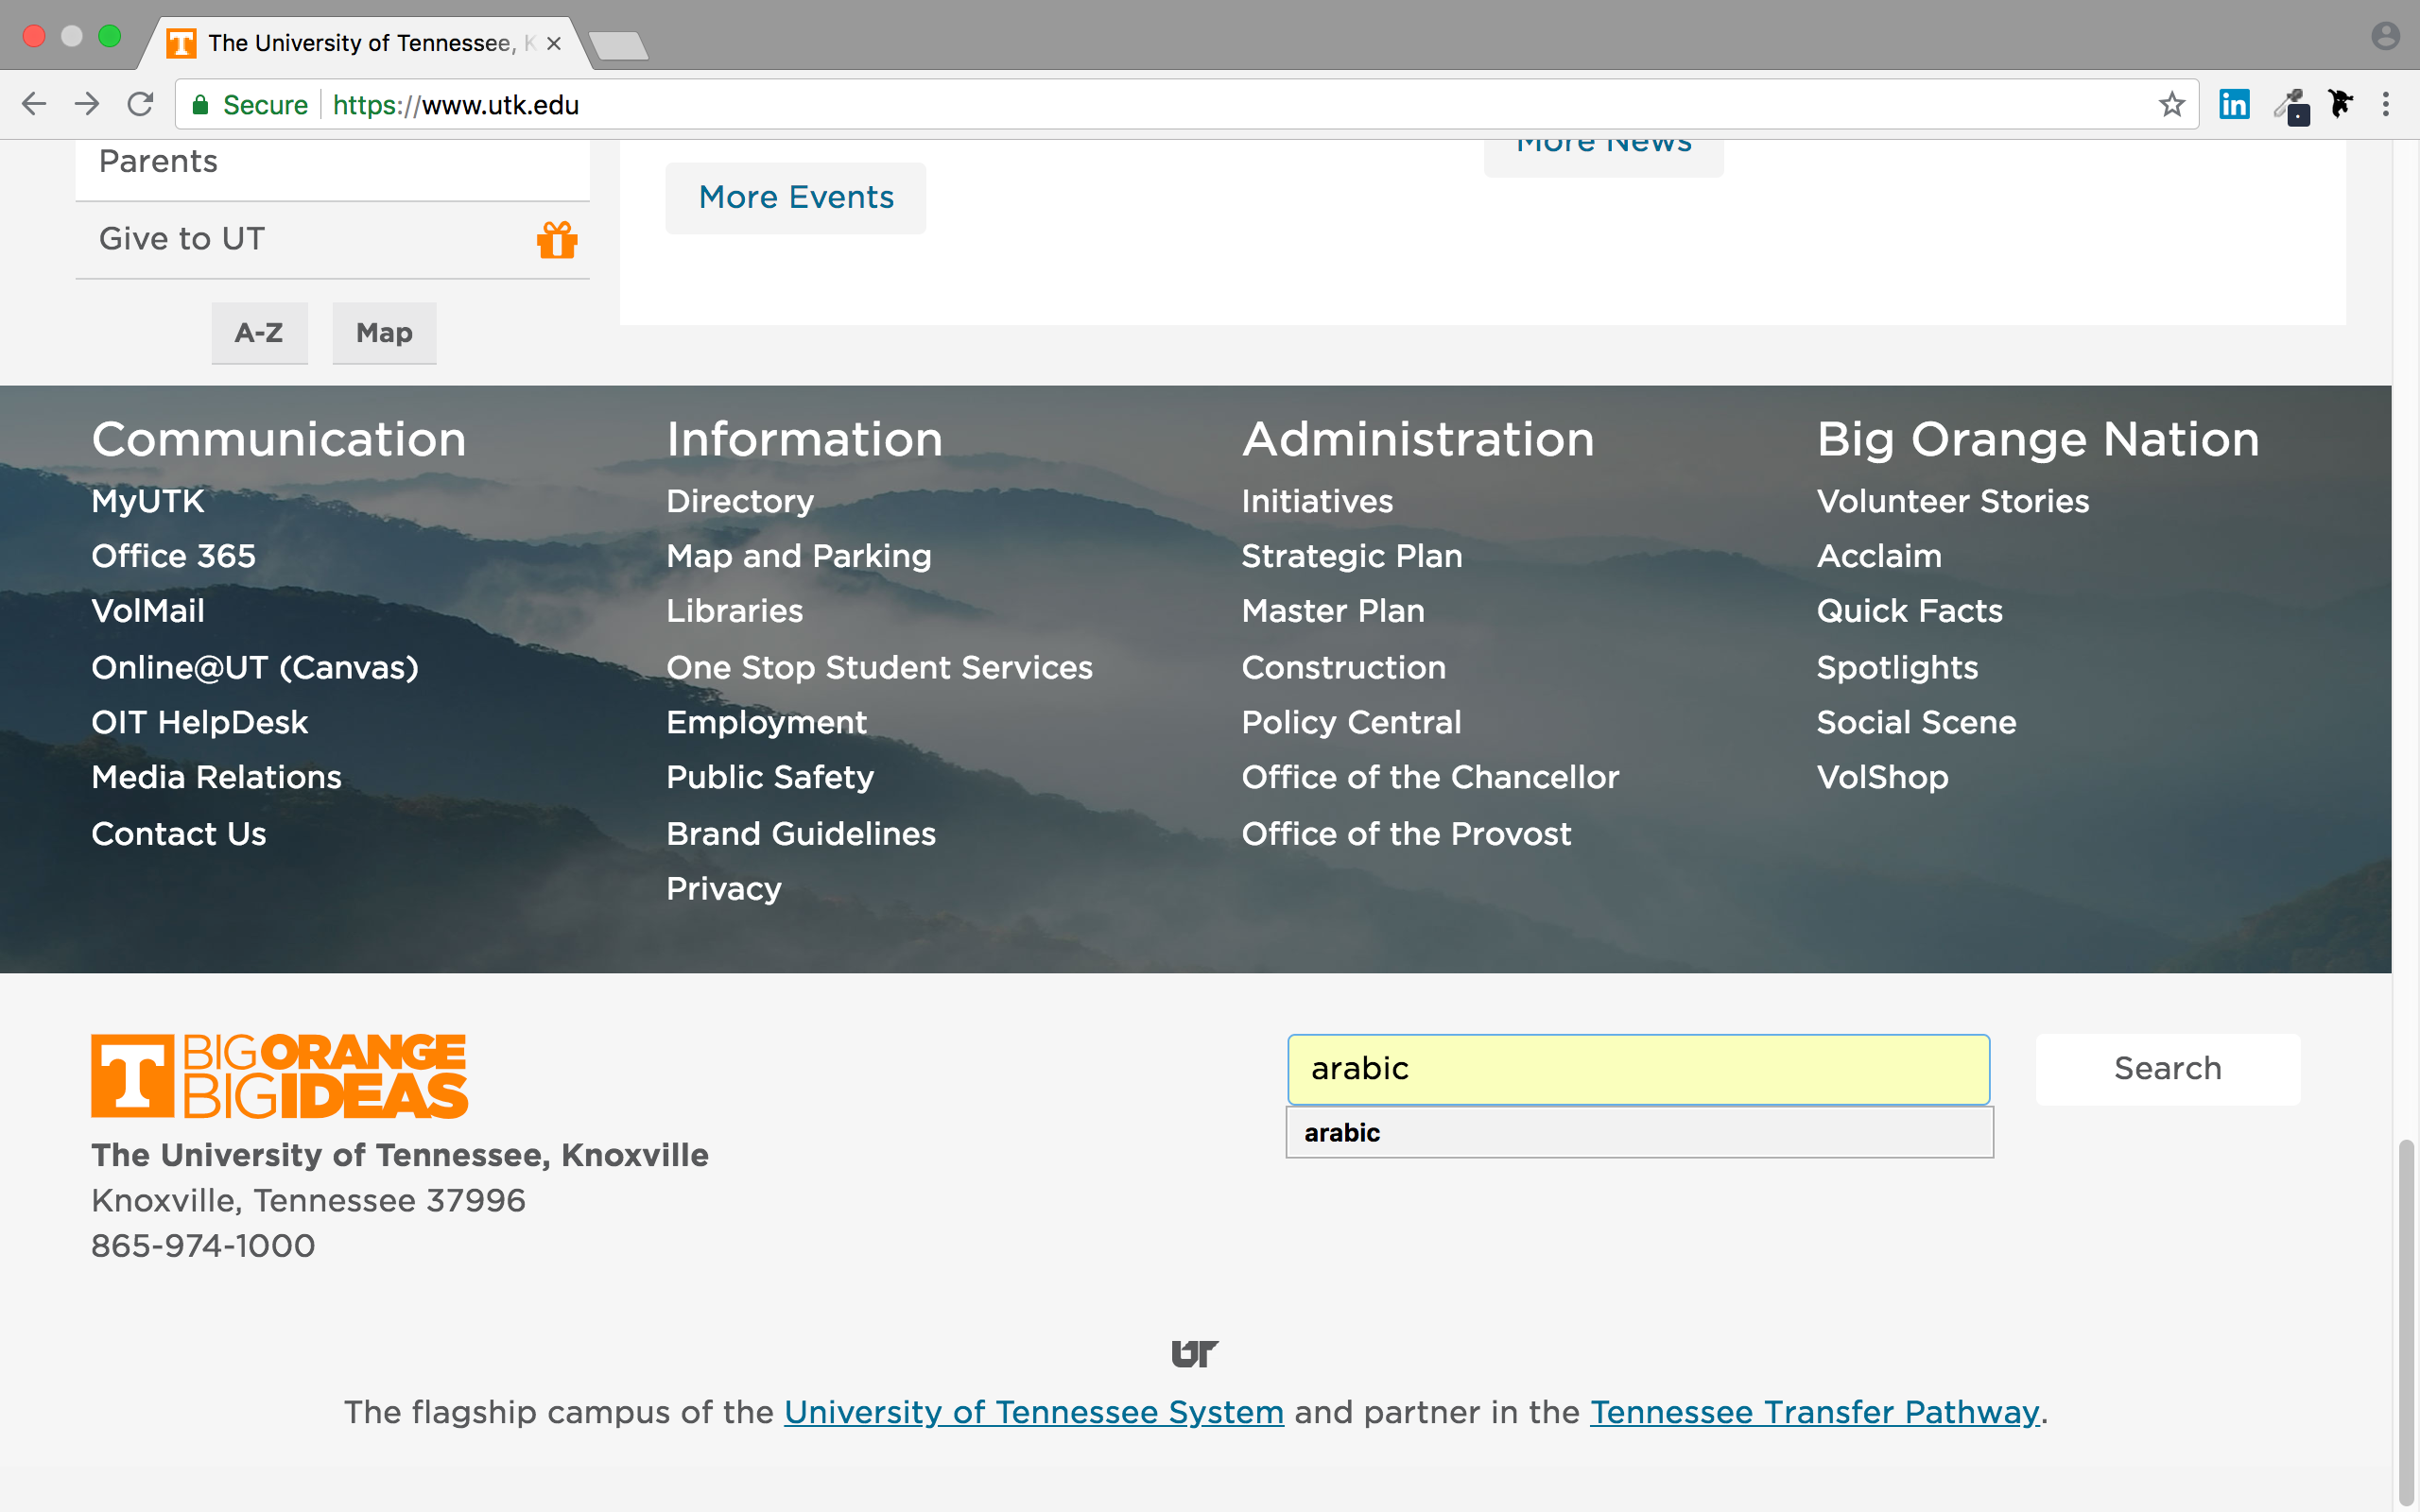The height and width of the screenshot is (1512, 2420).
Task: Click the search field containing arabic
Action: click(x=1638, y=1068)
